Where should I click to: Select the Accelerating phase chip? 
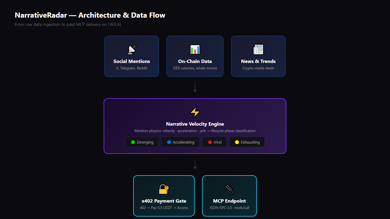point(180,142)
